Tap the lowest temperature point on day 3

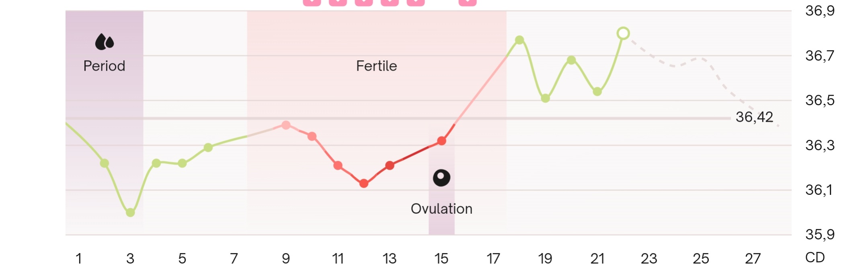pyautogui.click(x=130, y=213)
